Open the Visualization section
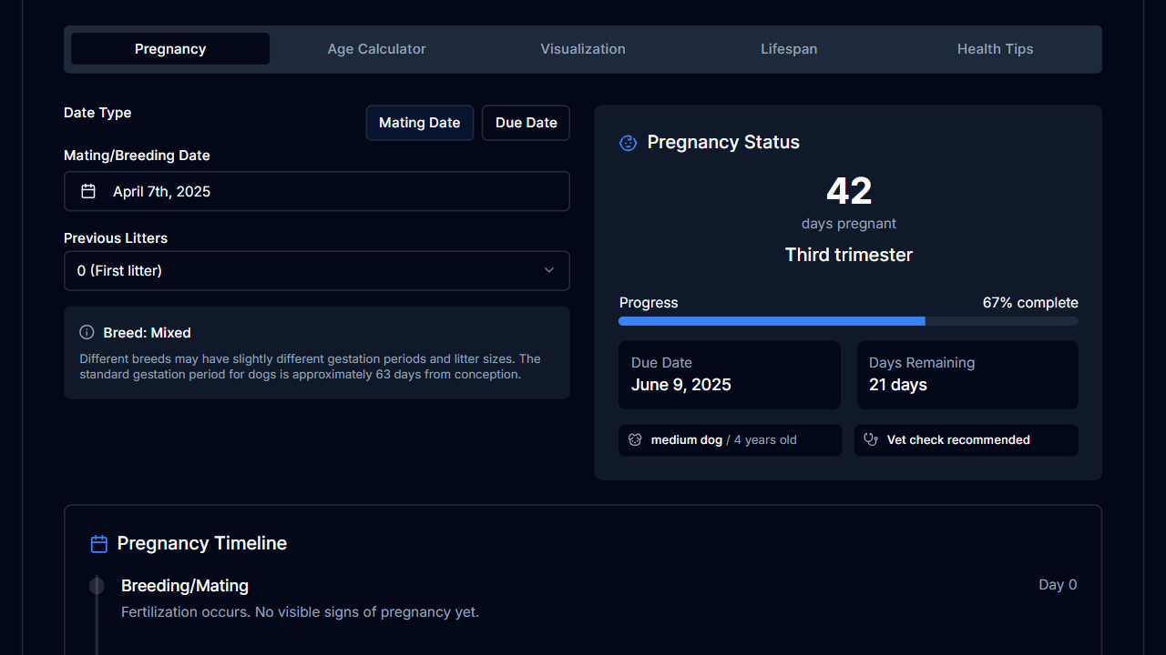The image size is (1166, 655). pos(583,48)
